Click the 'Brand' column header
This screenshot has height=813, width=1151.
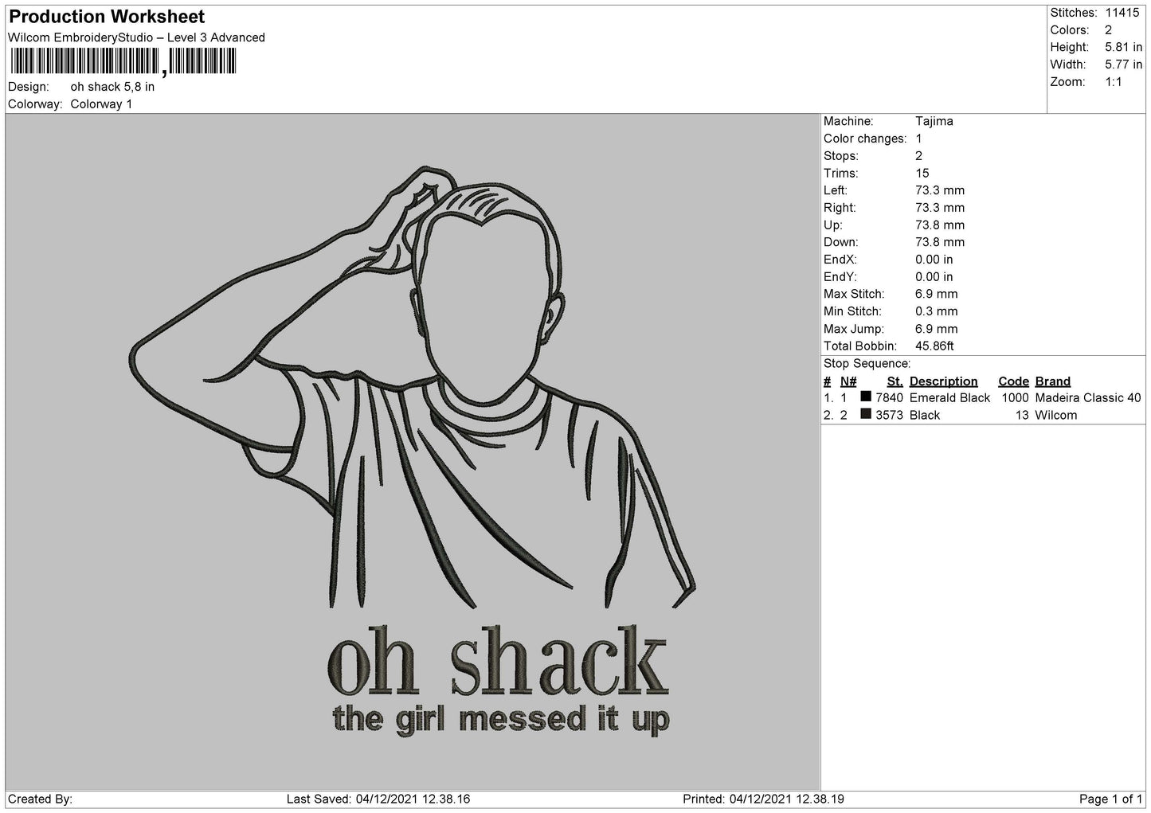tap(1052, 381)
